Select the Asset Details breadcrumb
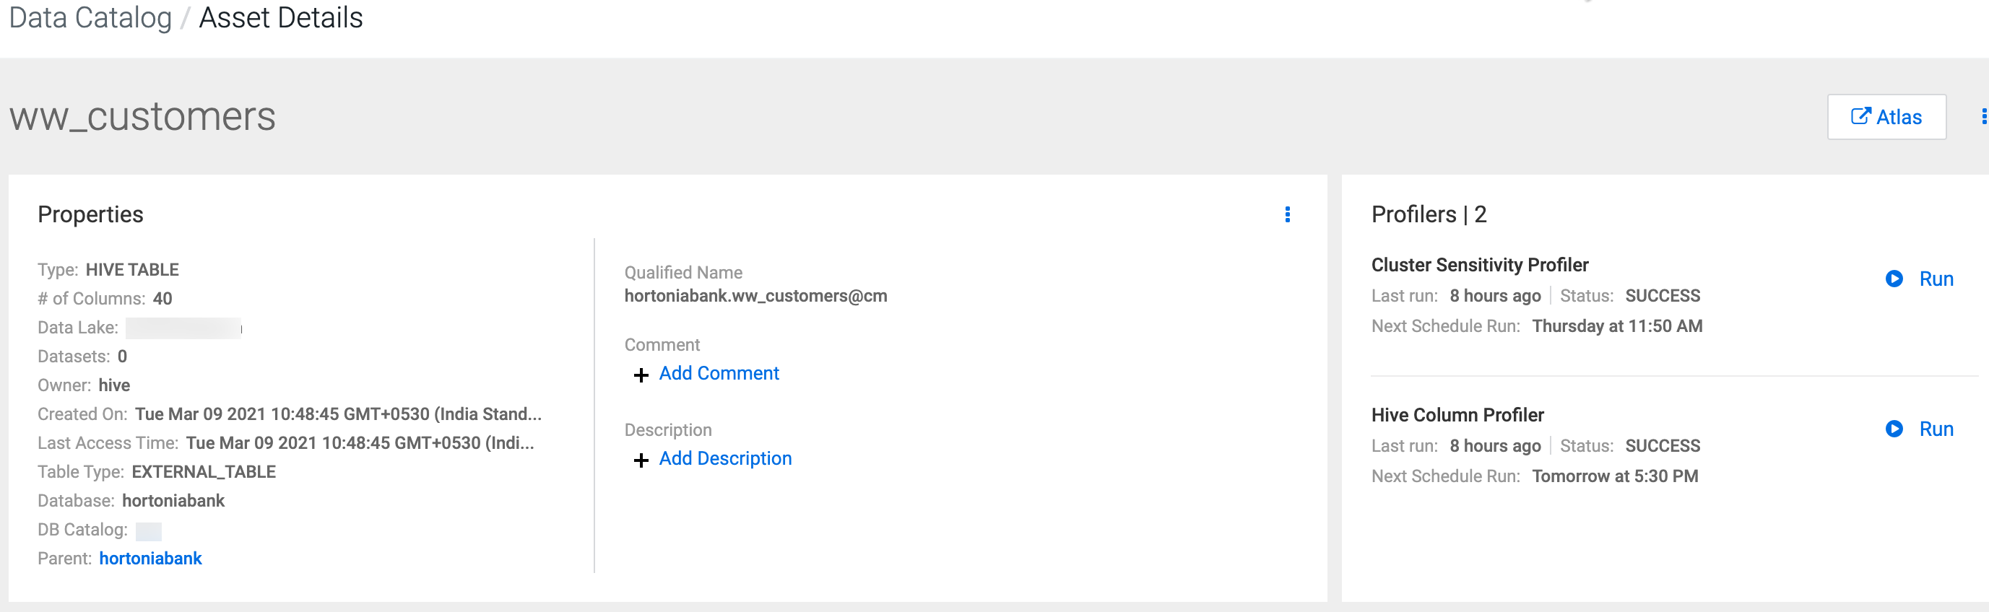The height and width of the screenshot is (612, 1989). tap(281, 18)
